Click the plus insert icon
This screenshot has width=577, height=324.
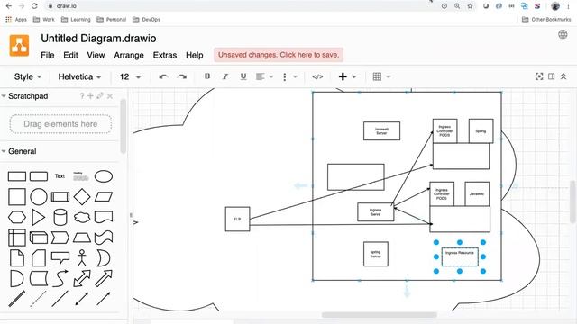point(343,76)
